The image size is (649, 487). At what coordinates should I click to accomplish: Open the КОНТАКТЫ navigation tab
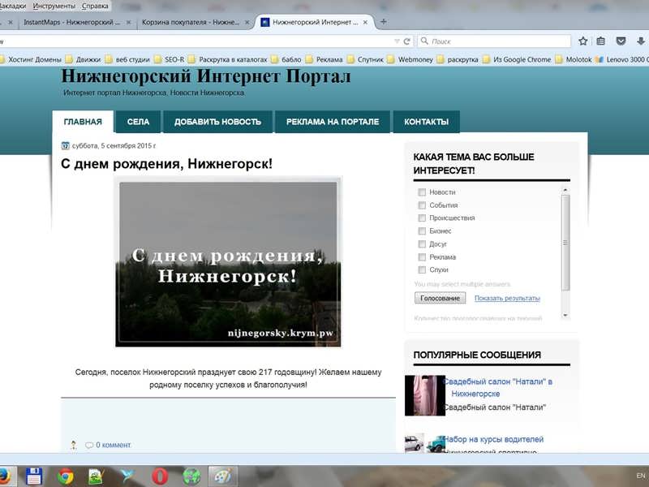tap(427, 122)
